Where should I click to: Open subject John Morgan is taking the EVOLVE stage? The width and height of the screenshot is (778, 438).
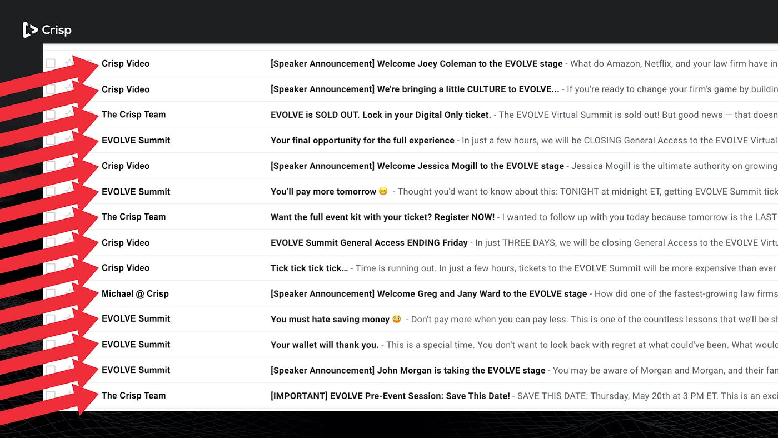point(408,371)
